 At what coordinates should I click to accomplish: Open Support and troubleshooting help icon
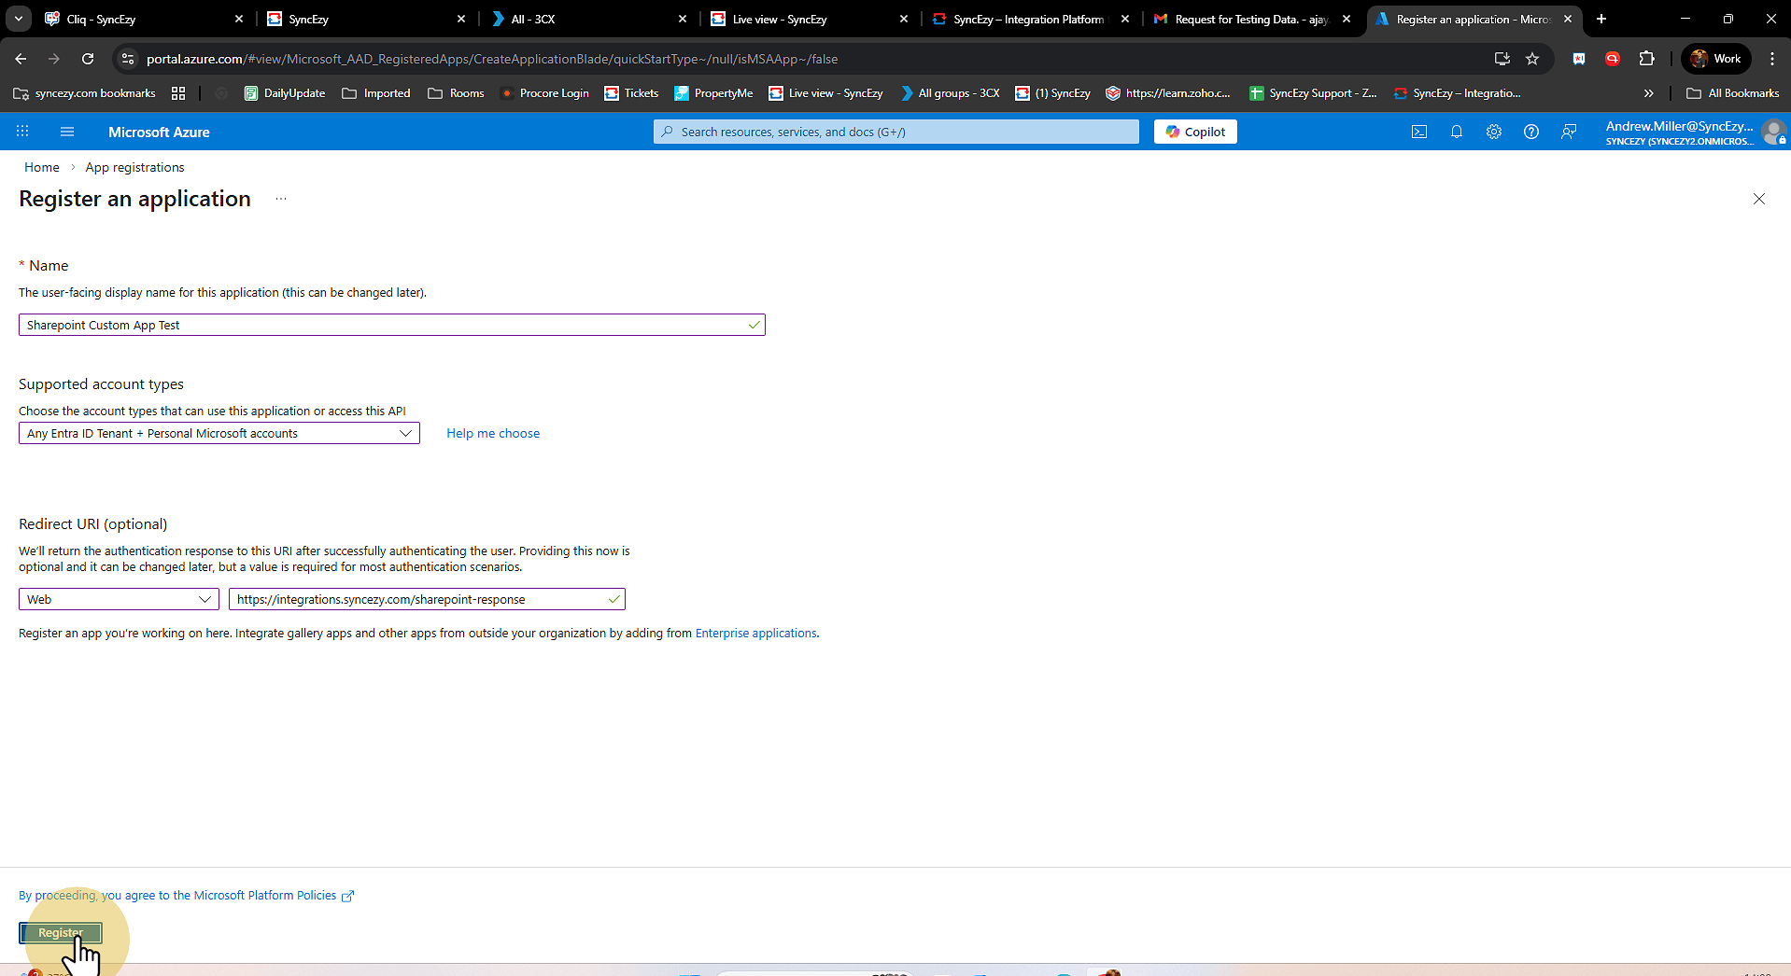(1530, 132)
